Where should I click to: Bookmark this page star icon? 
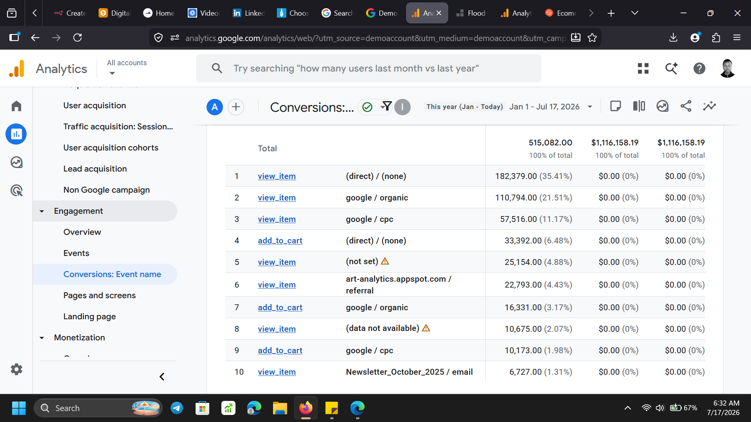592,38
